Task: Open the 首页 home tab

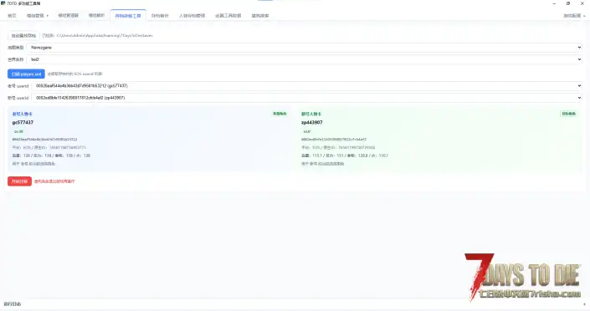Action: click(x=12, y=15)
